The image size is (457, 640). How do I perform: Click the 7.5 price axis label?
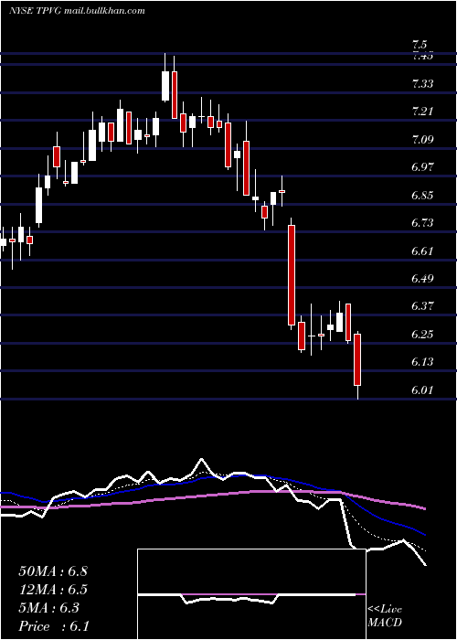[420, 44]
